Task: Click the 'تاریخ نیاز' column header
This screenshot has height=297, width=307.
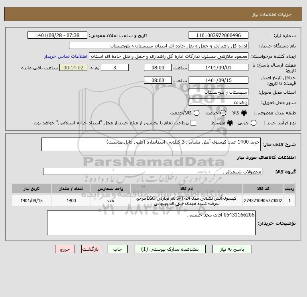Action: pos(31,189)
